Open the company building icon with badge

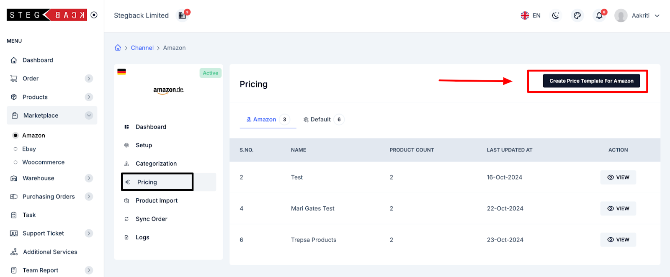click(183, 15)
